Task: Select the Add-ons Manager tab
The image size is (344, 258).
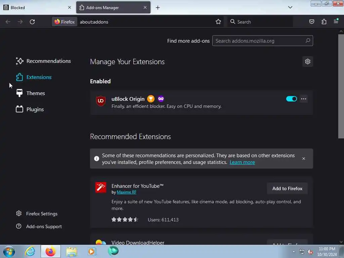Action: point(113,7)
